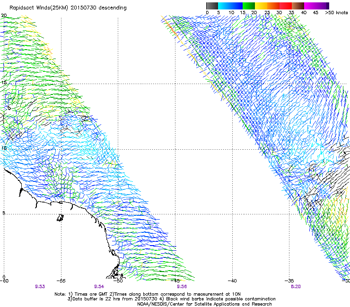Click the '-50' longitude label on the bottom axis

(x=118, y=281)
